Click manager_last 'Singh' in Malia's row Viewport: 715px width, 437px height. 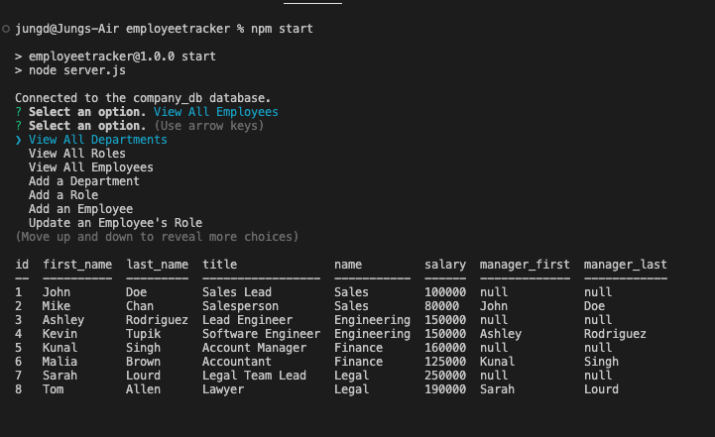(x=601, y=362)
